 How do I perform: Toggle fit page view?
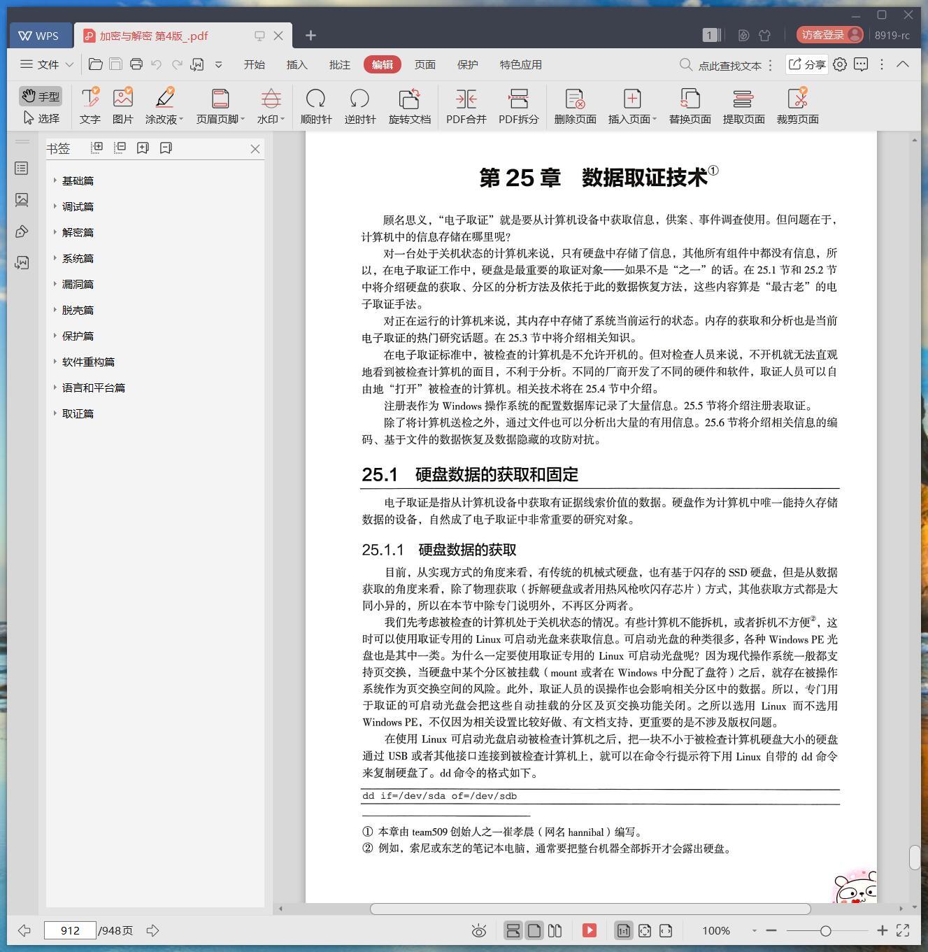point(645,930)
